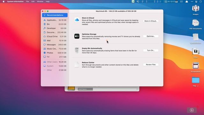Select the Music Creation keyboard icon
Image resolution: width=204 pixels, height=115 pixels.
click(x=45, y=49)
